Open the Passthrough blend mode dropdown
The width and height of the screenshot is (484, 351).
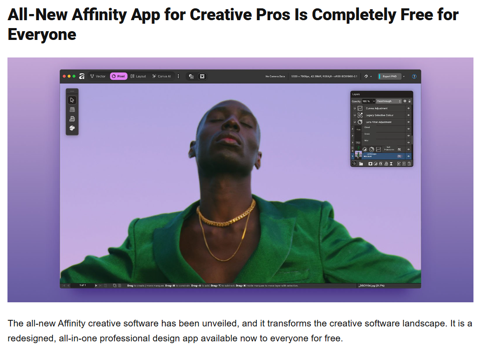389,101
